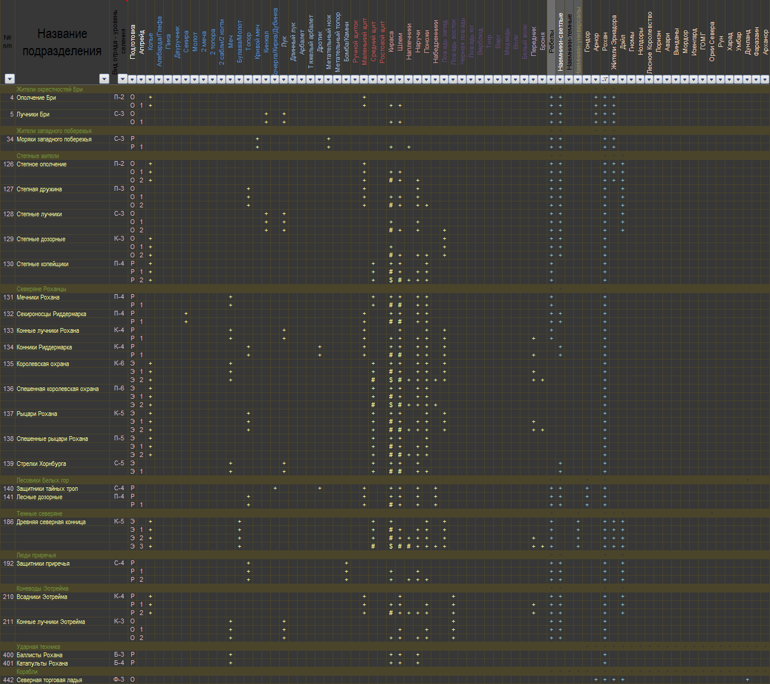
Task: Select the Королевская охрана cell
Action: pos(62,364)
